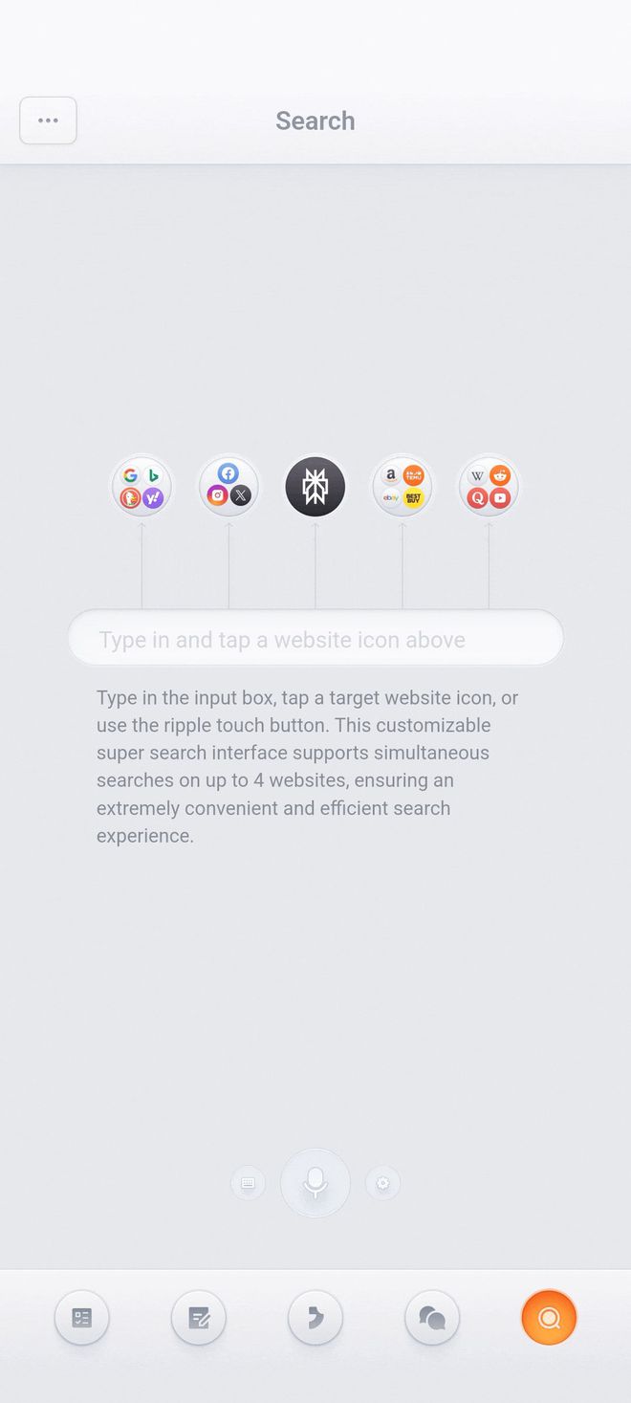Click the Facebook icon in the social group

(228, 473)
